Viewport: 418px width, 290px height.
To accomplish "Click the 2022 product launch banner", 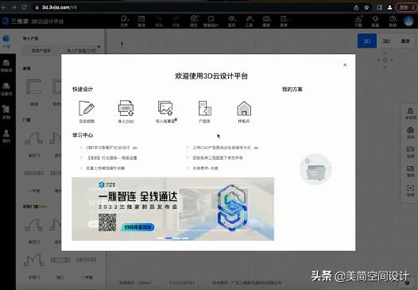I will pyautogui.click(x=172, y=209).
